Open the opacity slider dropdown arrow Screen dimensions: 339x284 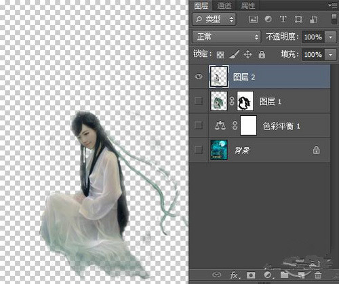(x=331, y=37)
